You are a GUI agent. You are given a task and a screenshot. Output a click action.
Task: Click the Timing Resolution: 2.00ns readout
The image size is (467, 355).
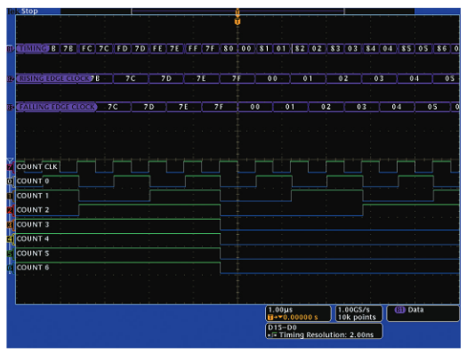pyautogui.click(x=326, y=335)
